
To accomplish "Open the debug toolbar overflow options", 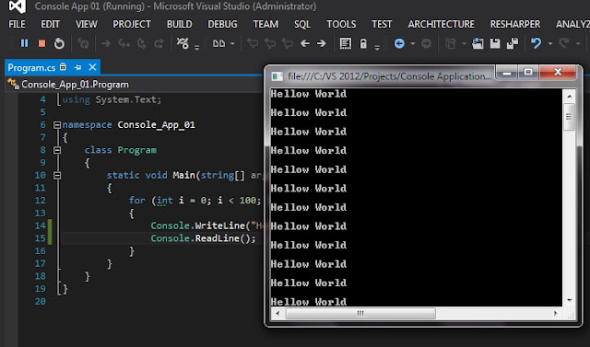I will [x=196, y=47].
